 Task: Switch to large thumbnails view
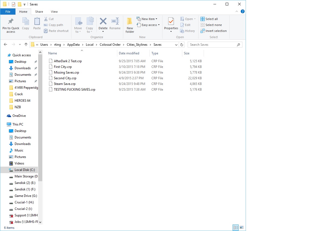click(x=241, y=227)
